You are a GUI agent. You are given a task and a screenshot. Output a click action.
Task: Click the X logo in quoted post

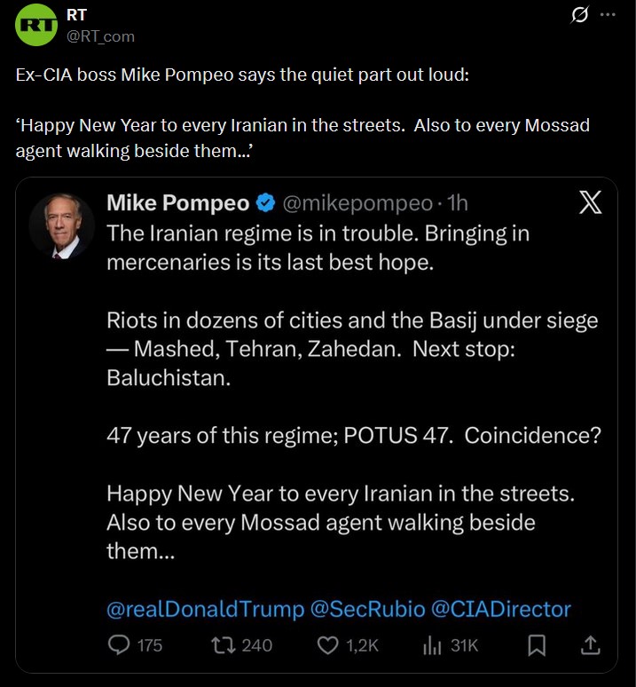point(589,203)
